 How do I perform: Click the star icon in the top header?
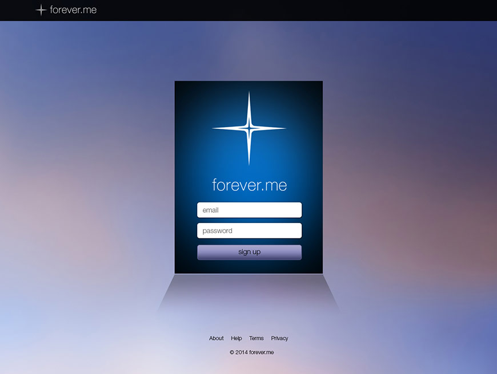[x=41, y=10]
